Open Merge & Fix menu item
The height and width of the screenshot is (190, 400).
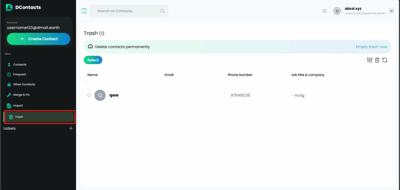[21, 95]
